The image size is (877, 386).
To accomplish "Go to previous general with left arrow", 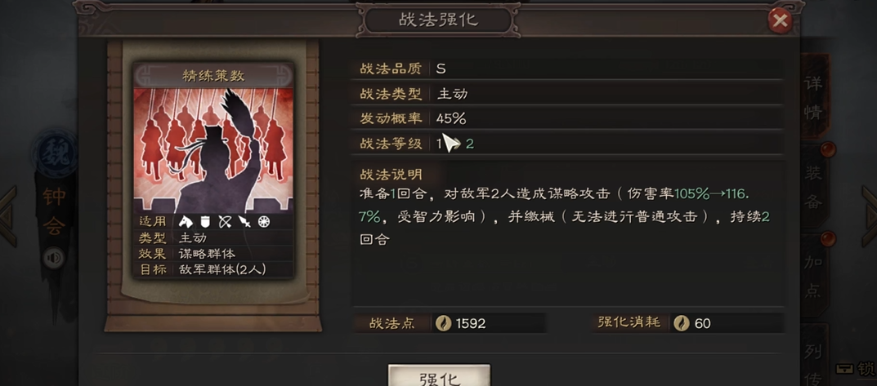I will point(8,216).
